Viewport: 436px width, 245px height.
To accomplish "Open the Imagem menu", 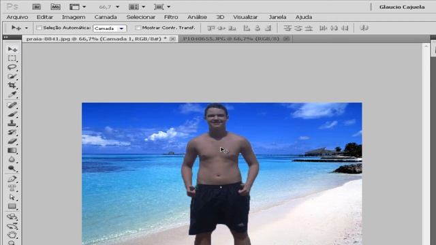I will (74, 17).
